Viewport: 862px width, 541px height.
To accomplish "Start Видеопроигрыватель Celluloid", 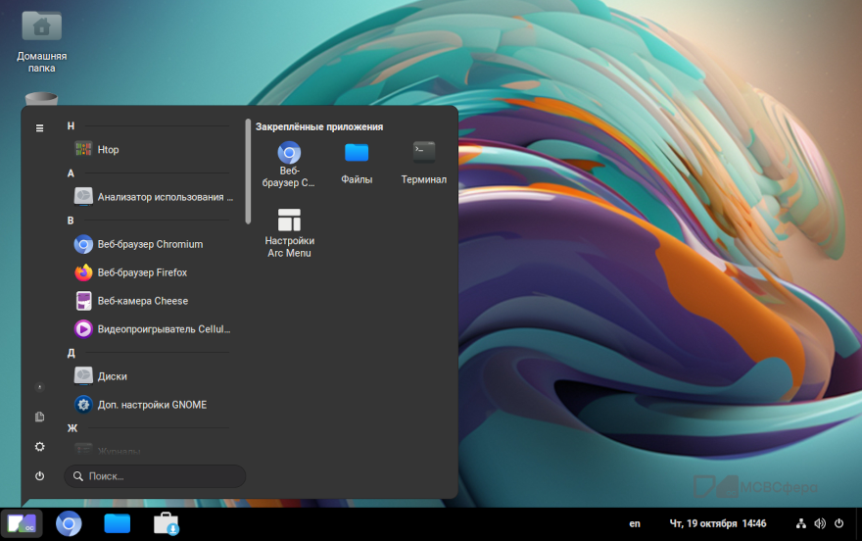I will tap(151, 329).
